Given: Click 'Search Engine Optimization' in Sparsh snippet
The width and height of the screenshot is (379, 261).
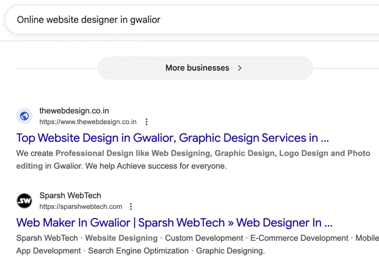Looking at the screenshot, I should pyautogui.click(x=138, y=251).
